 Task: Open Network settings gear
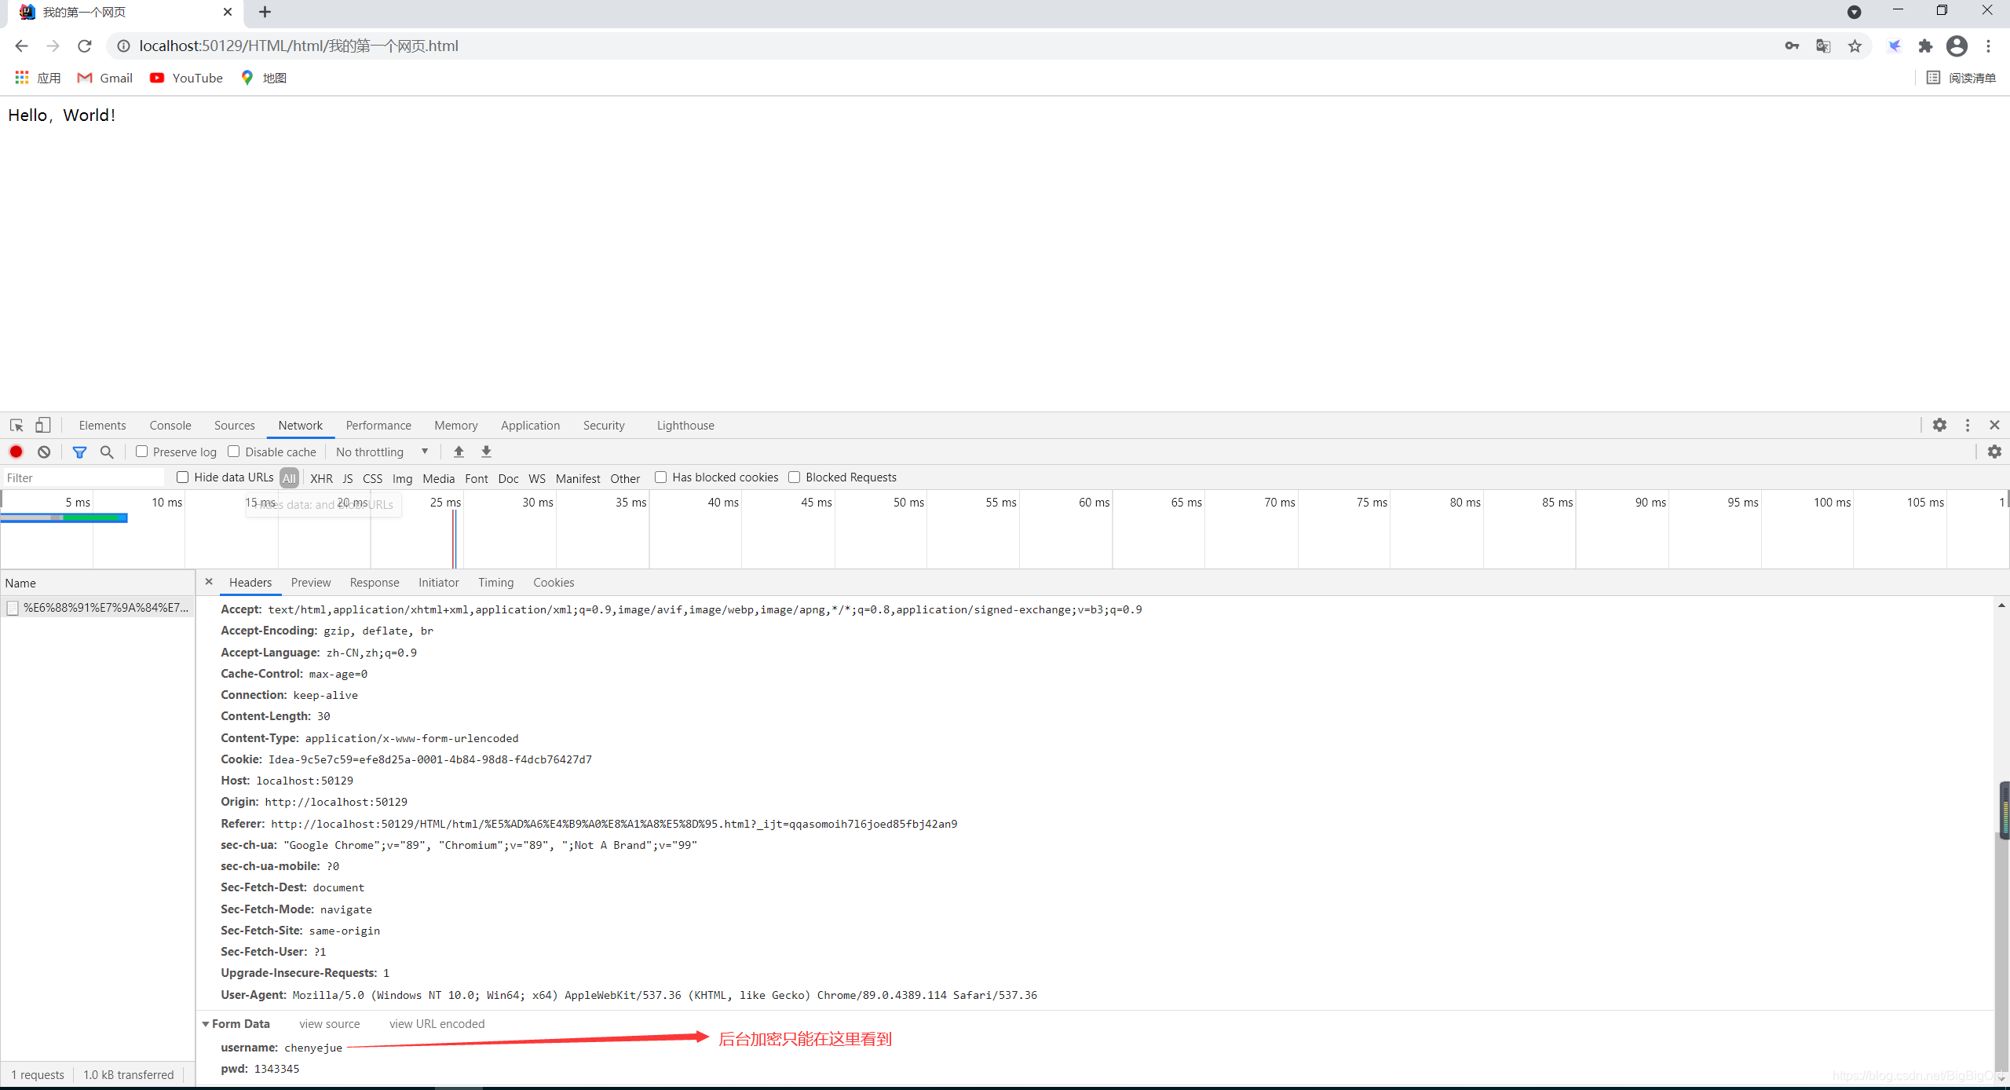(x=1994, y=452)
